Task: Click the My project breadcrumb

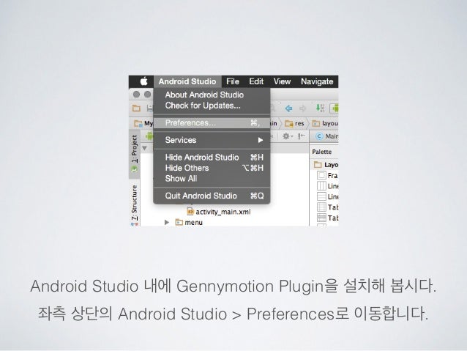Action: click(143, 123)
